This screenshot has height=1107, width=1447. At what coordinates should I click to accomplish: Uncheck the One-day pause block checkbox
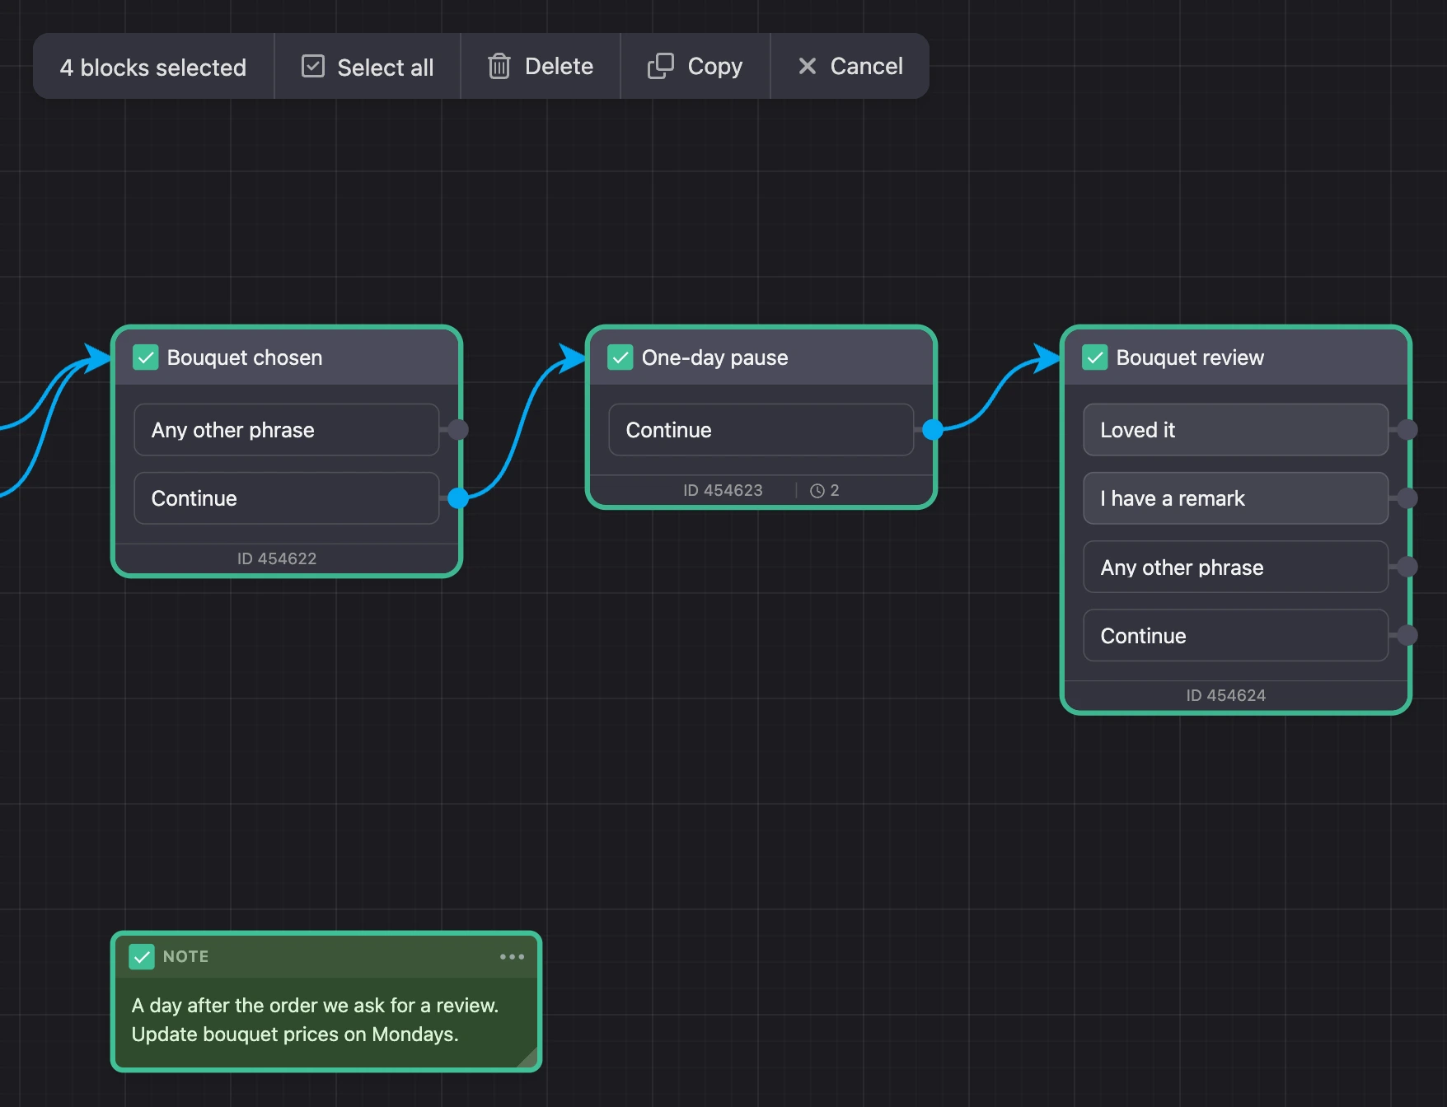click(x=620, y=357)
